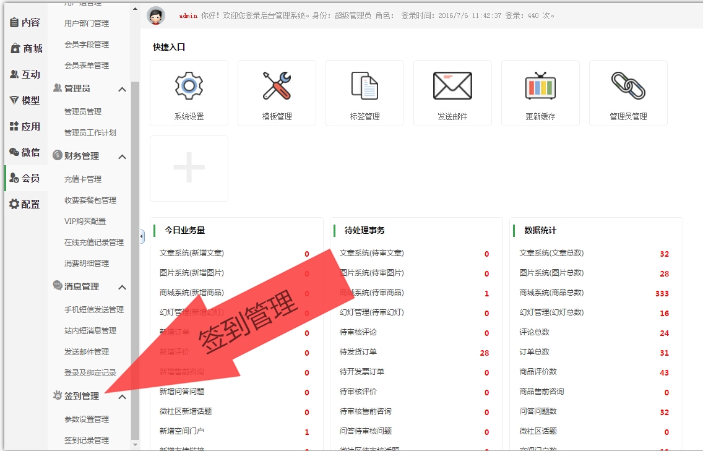This screenshot has height=451, width=703.
Task: Collapse the 管理员 menu group chevron
Action: click(122, 89)
